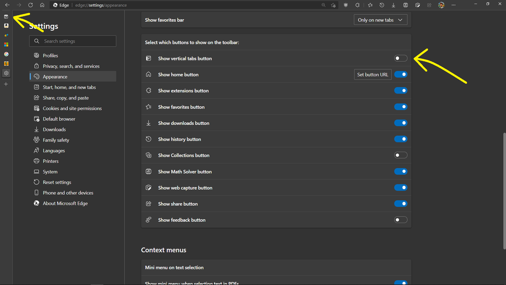
Task: Toggle Show vertical tabs button switch
Action: pos(401,58)
